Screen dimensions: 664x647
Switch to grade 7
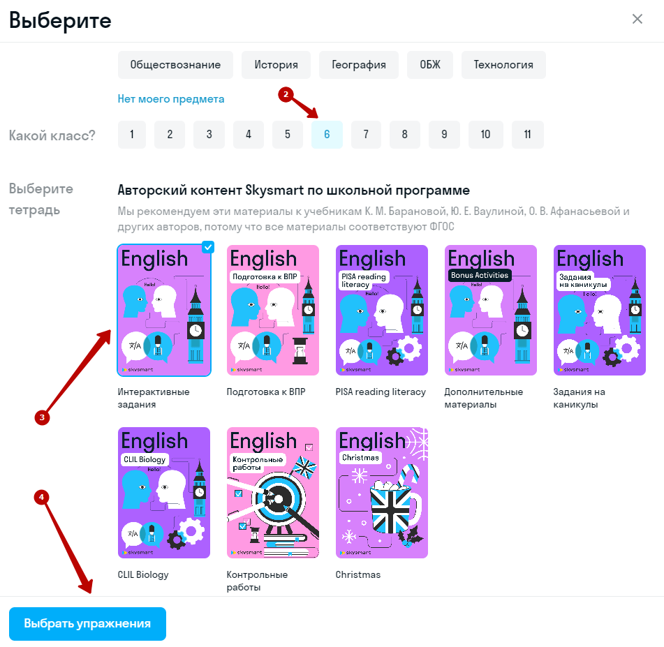point(366,135)
